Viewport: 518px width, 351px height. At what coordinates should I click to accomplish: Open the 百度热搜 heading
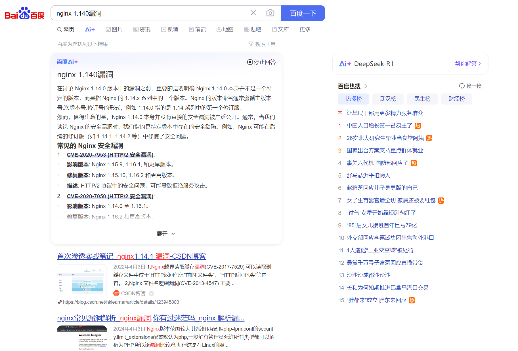pos(349,86)
